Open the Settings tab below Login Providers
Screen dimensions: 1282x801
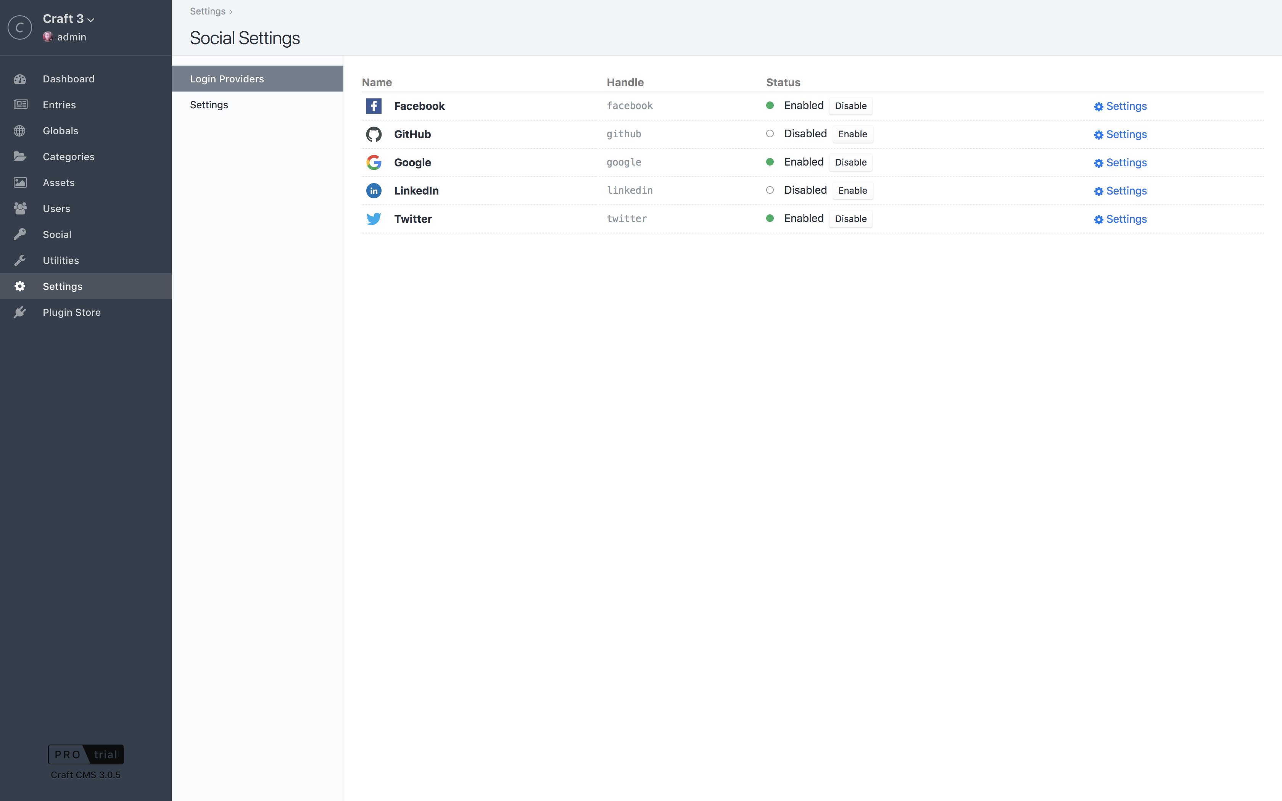click(209, 105)
